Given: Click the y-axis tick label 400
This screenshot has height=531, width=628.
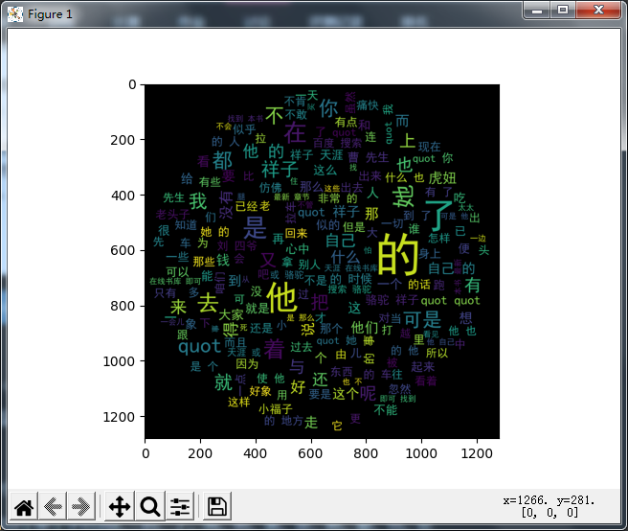Looking at the screenshot, I should [x=123, y=196].
